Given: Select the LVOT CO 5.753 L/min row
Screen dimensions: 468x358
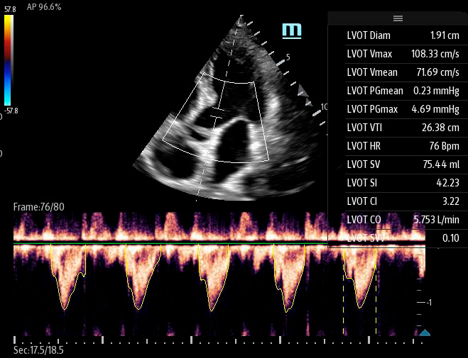Looking at the screenshot, I should (x=398, y=220).
